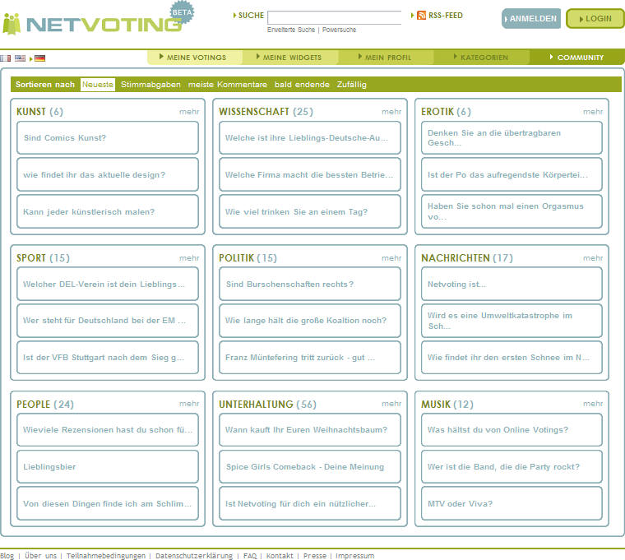Open the KUNST (6) category heading

point(39,112)
